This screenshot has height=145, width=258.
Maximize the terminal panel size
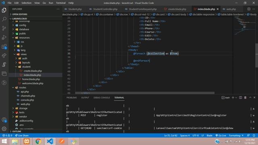tap(250, 97)
